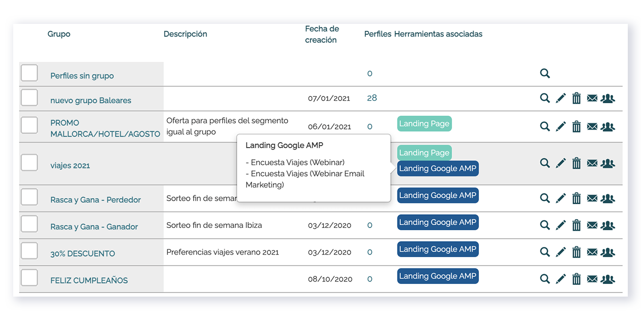Edit nuevo grupo Baleares with pencil icon
The height and width of the screenshot is (320, 641).
tap(560, 98)
